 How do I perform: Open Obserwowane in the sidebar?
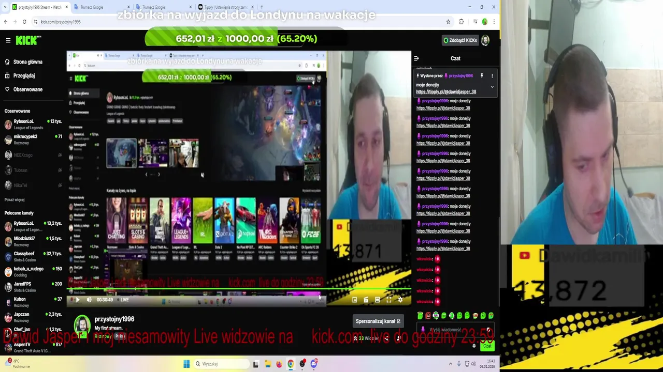pyautogui.click(x=28, y=89)
